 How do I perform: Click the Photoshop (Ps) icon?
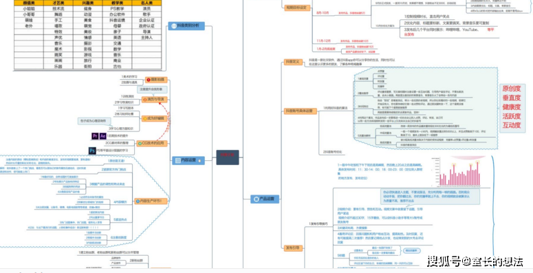[x=92, y=151]
